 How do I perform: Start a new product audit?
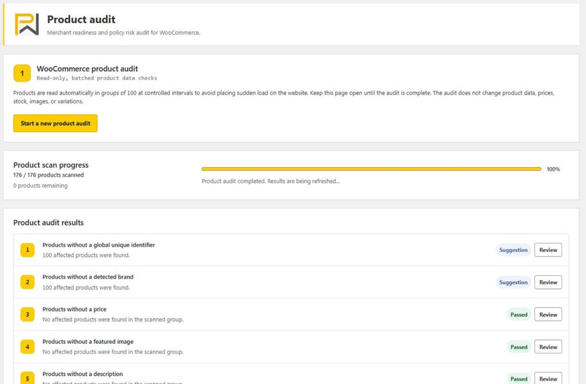(56, 124)
